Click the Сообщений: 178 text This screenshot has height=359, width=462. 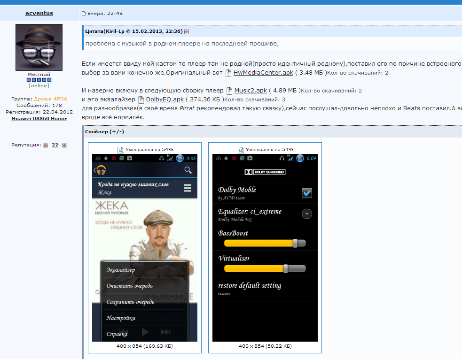tap(39, 105)
